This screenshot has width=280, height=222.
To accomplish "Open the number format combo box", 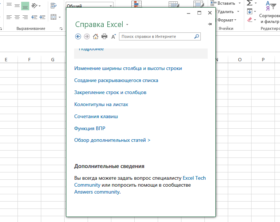I will (x=89, y=5).
